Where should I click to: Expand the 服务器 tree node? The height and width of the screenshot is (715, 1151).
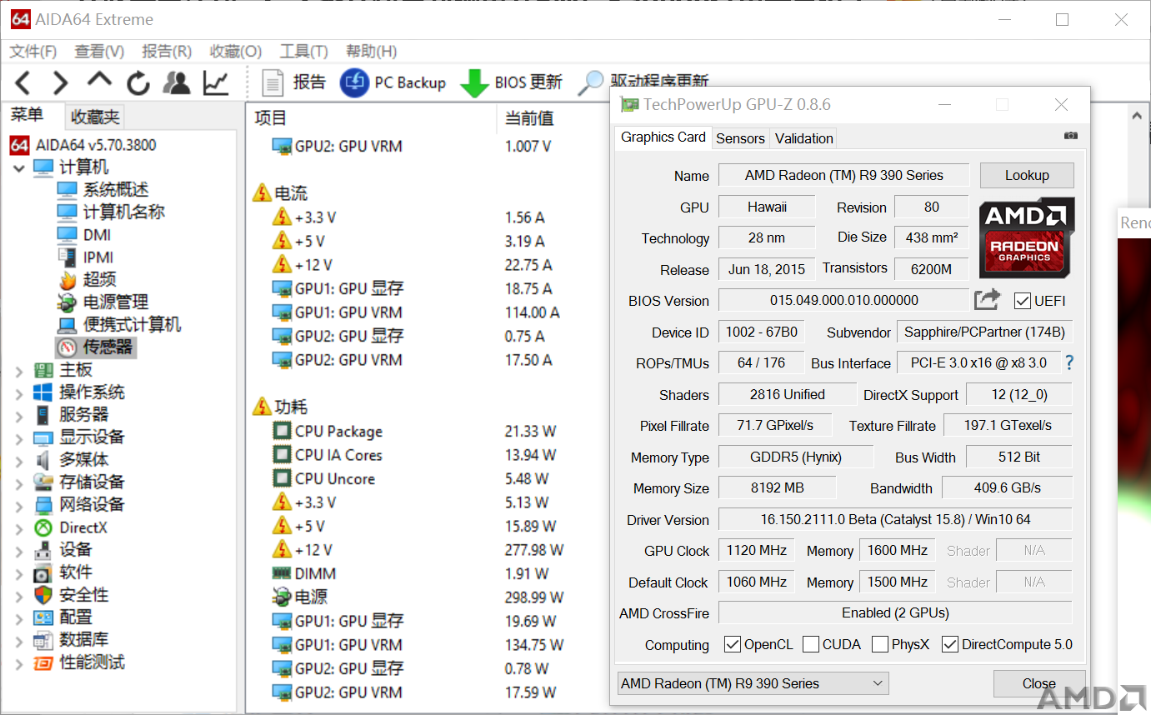click(19, 415)
